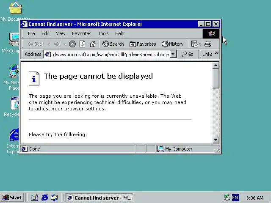Screen dimensions: 271x203
Task: Click the IE icon in the title bar
Action: [x=24, y=24]
